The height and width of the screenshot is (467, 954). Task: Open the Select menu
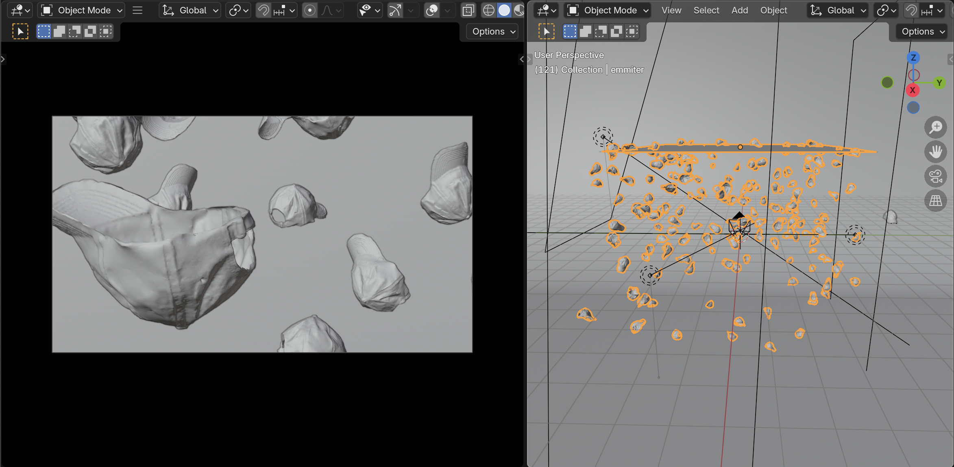tap(706, 10)
